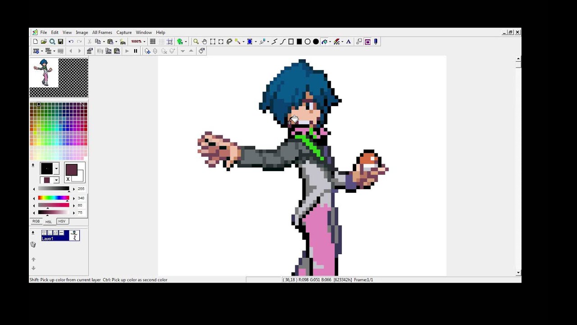Select the Rectangle selection tool
Image resolution: width=577 pixels, height=325 pixels.
tap(213, 42)
